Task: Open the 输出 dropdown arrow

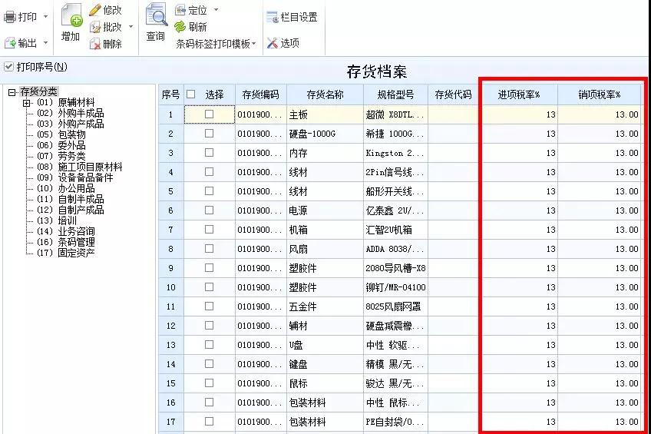Action: [46, 43]
